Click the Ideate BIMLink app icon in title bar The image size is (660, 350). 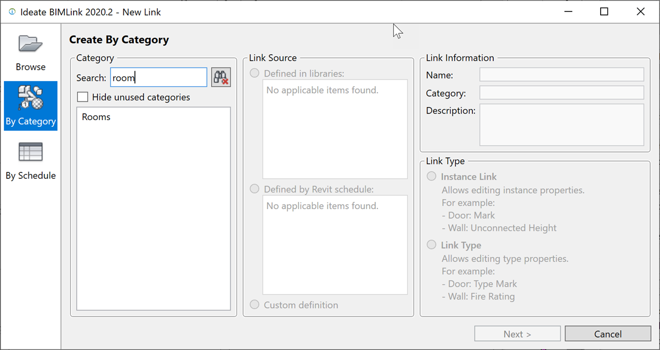tap(12, 12)
